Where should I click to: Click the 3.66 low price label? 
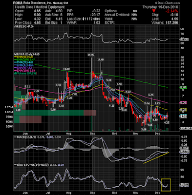(x=144, y=129)
